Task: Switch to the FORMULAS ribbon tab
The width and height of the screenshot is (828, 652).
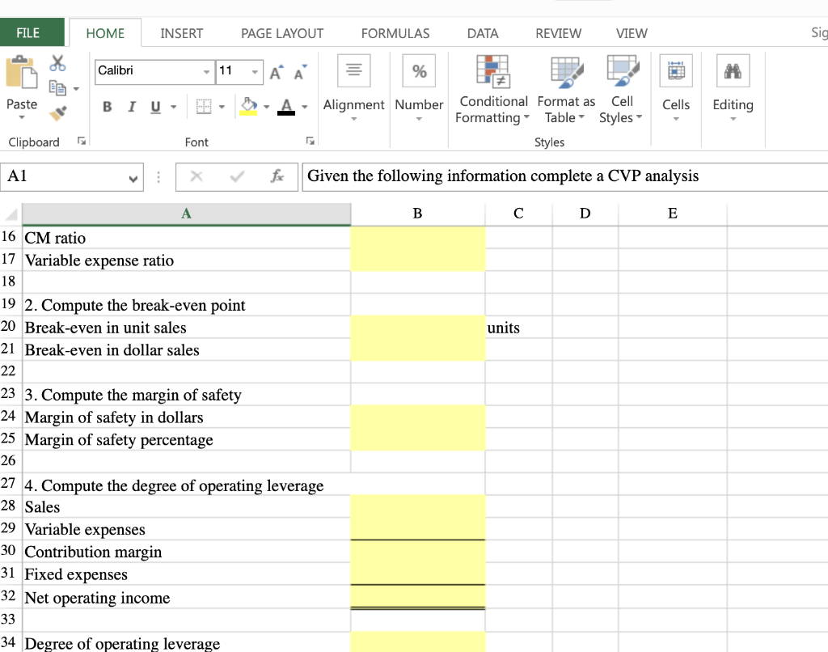Action: (x=395, y=33)
